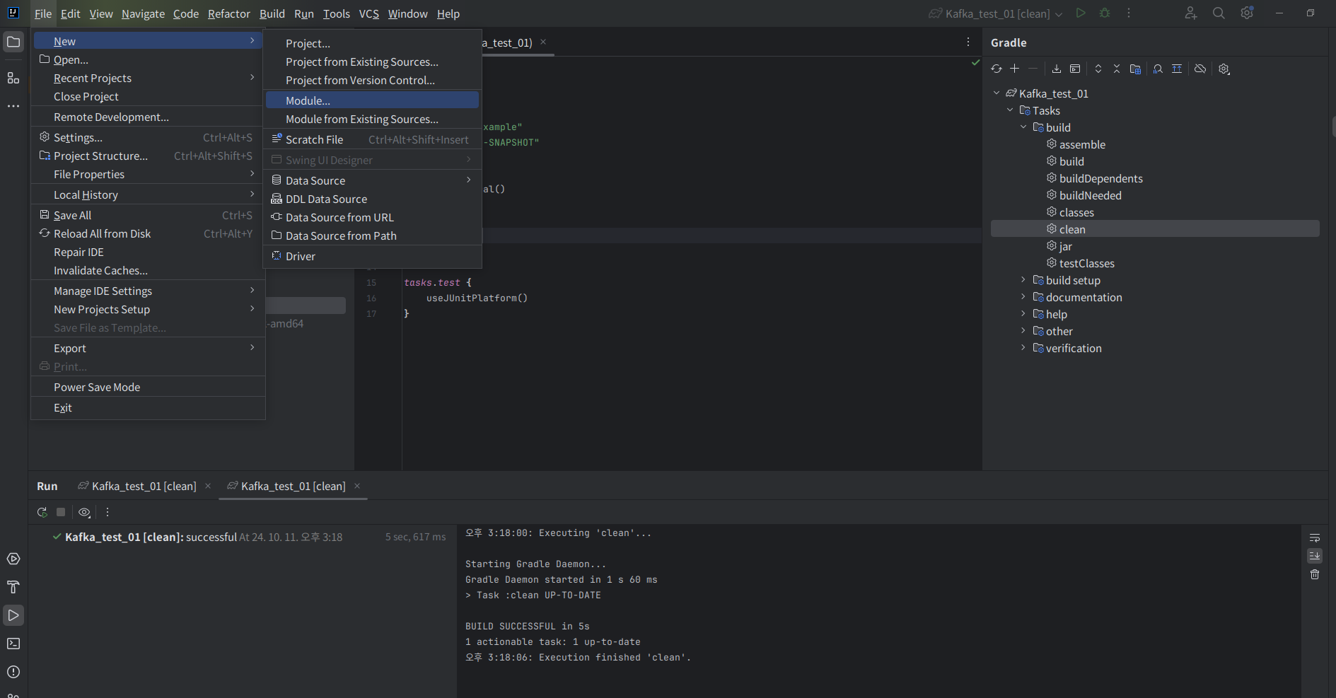The image size is (1336, 698).
Task: Open the Run tool window icon
Action: point(13,615)
